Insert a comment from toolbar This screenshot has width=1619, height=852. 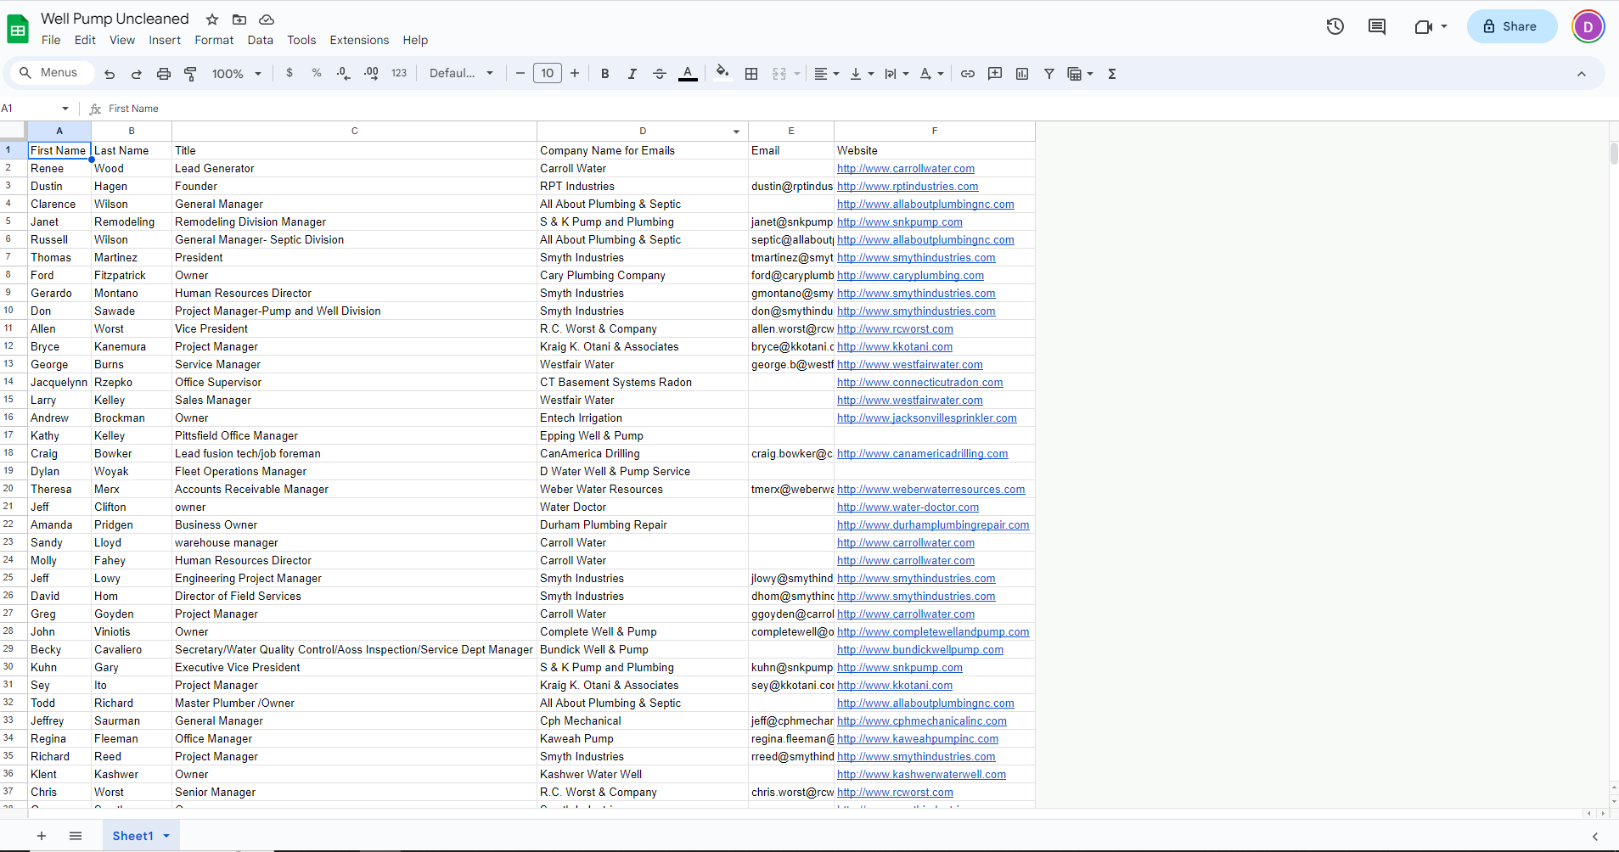pyautogui.click(x=995, y=74)
